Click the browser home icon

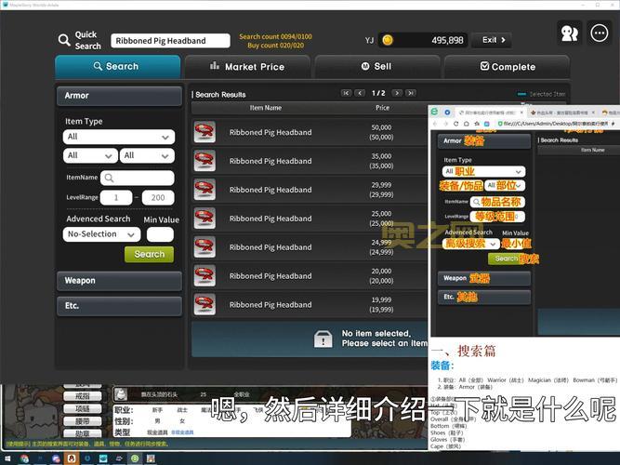click(467, 124)
